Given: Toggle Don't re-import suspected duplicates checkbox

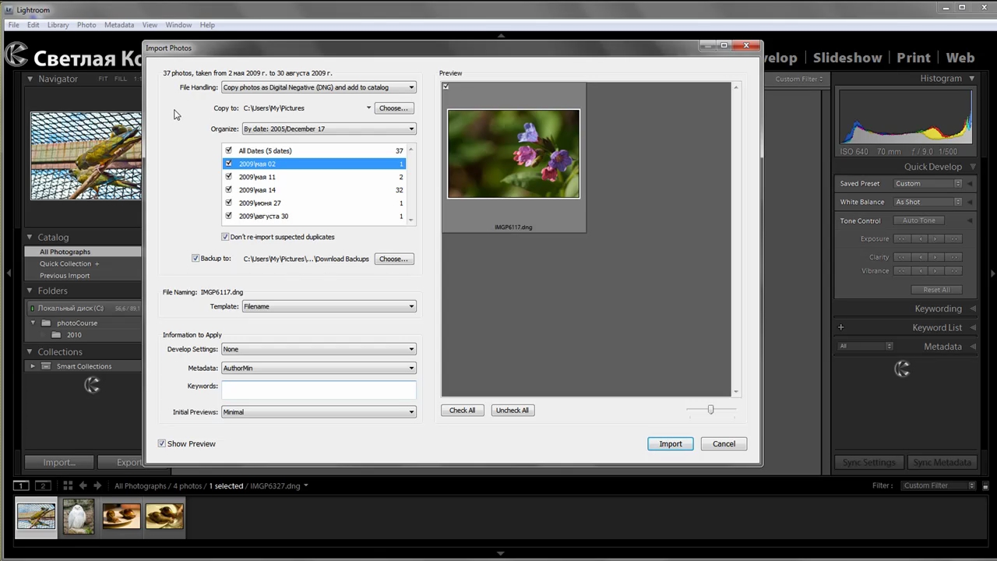Looking at the screenshot, I should click(x=226, y=237).
